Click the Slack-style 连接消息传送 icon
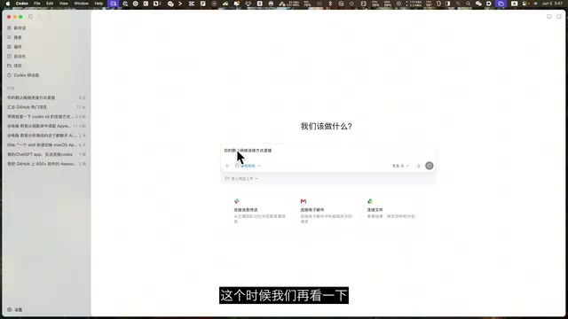This screenshot has height=319, width=568. 237,201
